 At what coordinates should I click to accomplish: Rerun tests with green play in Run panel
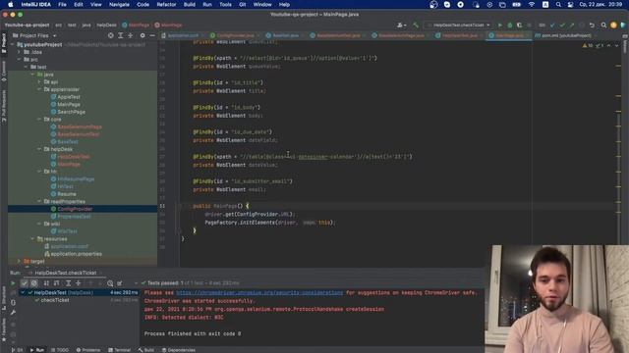(13, 283)
